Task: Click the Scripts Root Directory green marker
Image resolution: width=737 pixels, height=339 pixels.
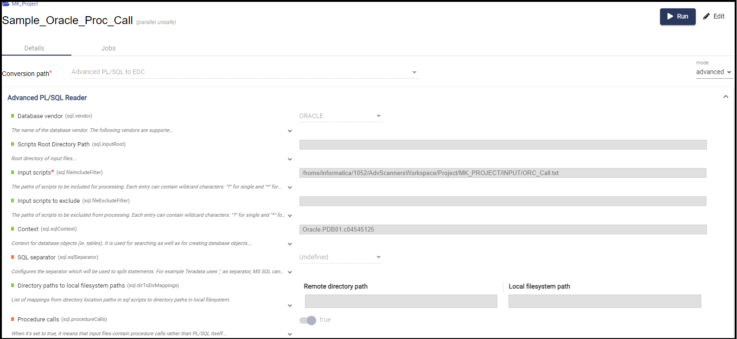Action: tap(13, 144)
